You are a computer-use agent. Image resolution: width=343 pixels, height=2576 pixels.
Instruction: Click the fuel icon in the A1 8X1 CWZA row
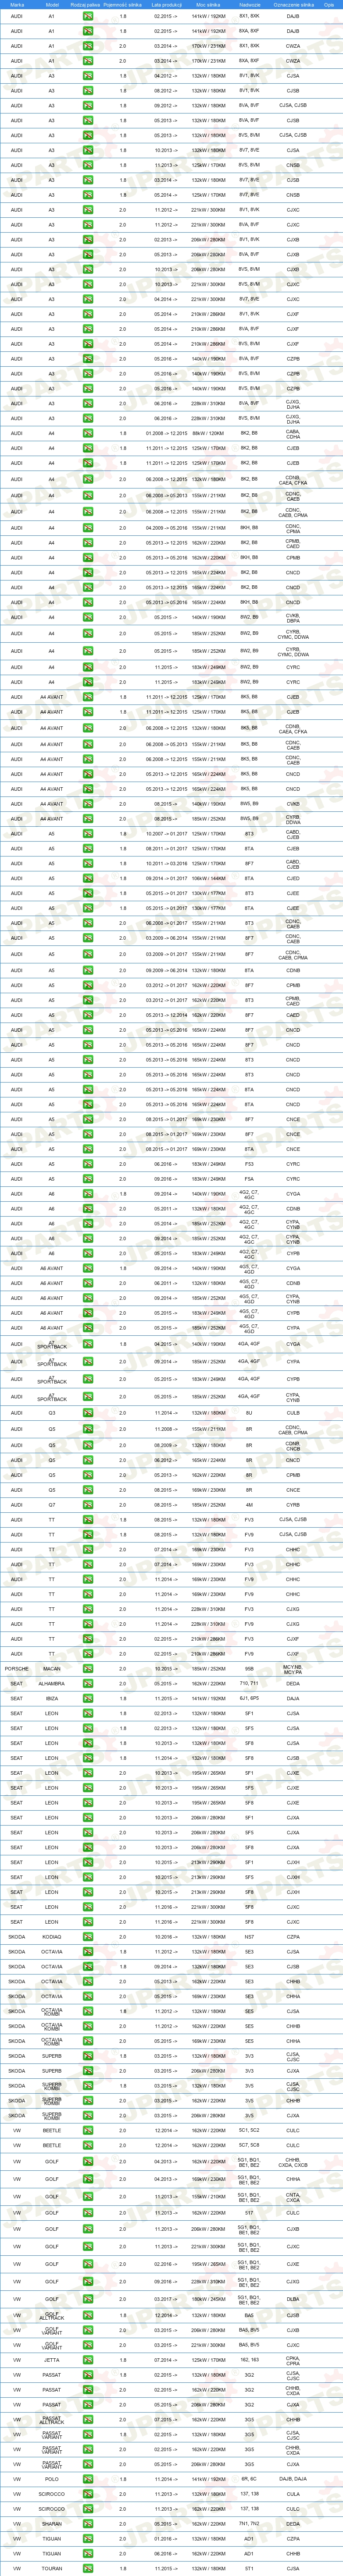pyautogui.click(x=88, y=46)
